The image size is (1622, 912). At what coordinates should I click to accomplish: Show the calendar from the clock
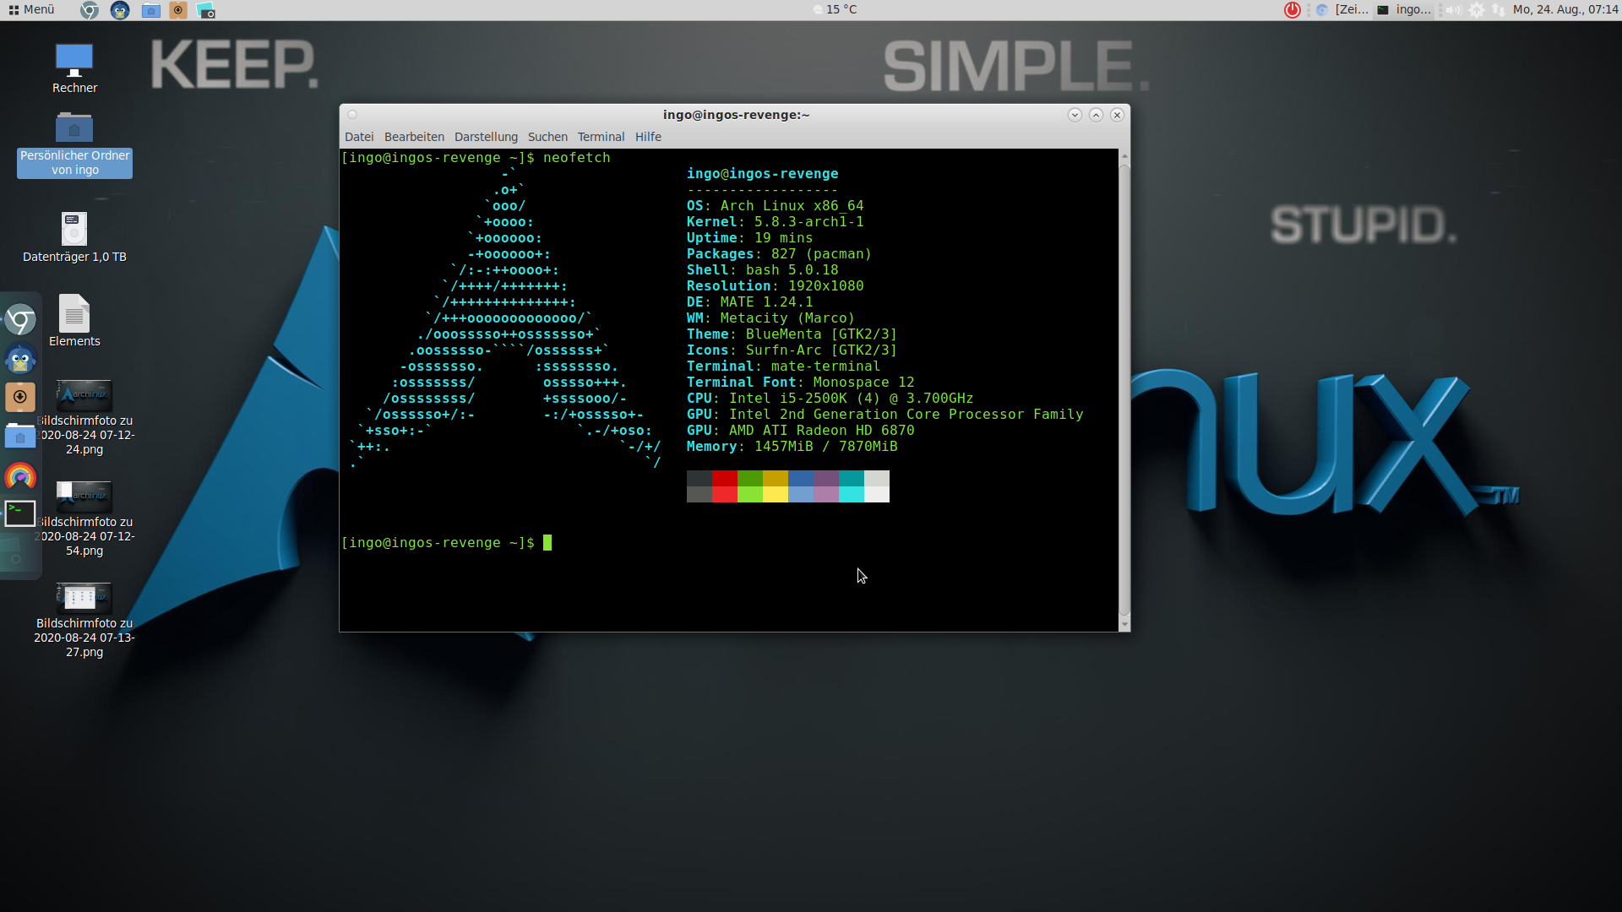tap(1565, 9)
